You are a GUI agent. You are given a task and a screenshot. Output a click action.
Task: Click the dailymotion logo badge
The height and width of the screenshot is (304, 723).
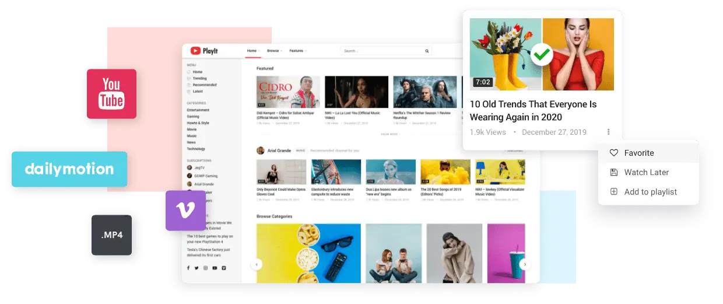click(x=69, y=169)
